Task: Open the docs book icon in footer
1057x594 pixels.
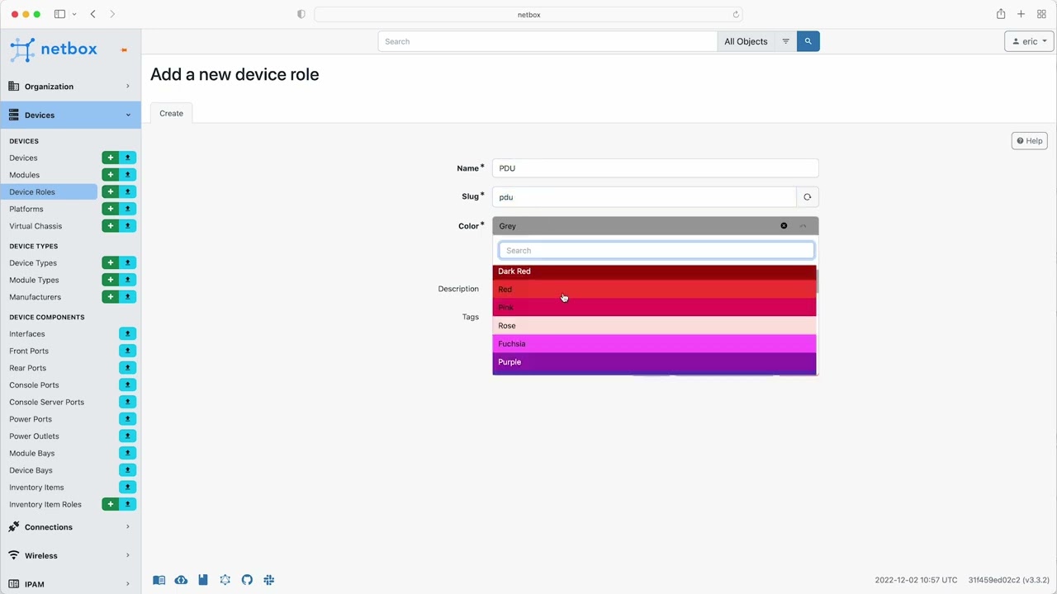Action: (x=159, y=580)
